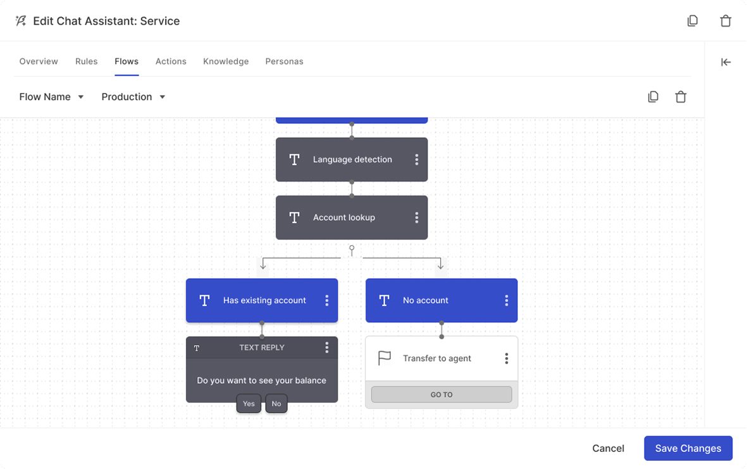
Task: Open Has existing account node options menu
Action: [327, 300]
